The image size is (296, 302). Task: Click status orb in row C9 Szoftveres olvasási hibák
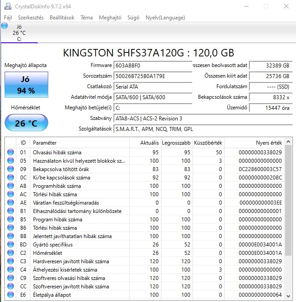(x=11, y=278)
